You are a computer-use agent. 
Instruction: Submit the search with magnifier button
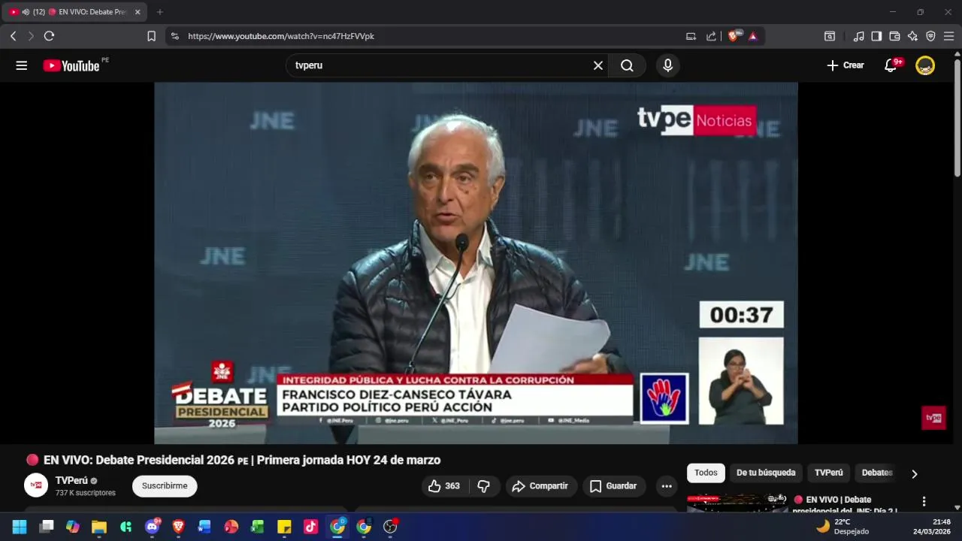coord(627,65)
